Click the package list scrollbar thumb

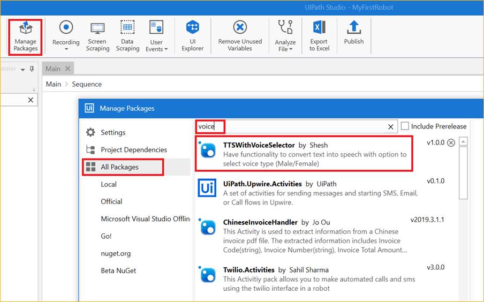pos(463,173)
